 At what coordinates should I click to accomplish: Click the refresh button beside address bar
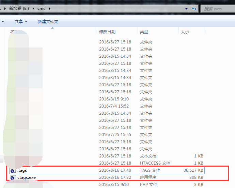tap(194, 9)
